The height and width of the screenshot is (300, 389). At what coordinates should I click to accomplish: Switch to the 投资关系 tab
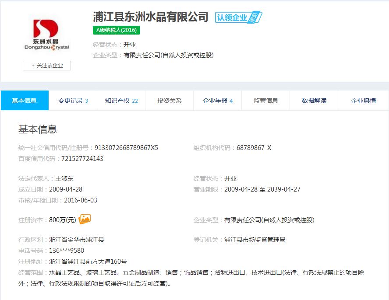170,101
